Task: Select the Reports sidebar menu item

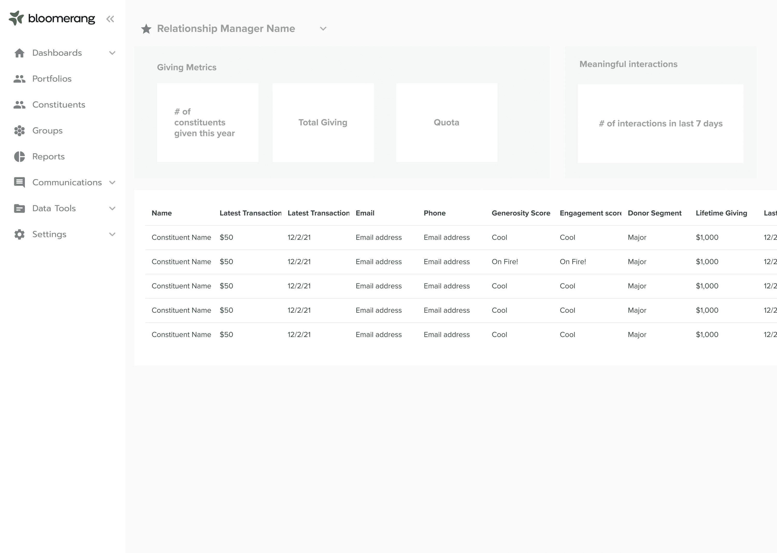Action: (x=48, y=156)
